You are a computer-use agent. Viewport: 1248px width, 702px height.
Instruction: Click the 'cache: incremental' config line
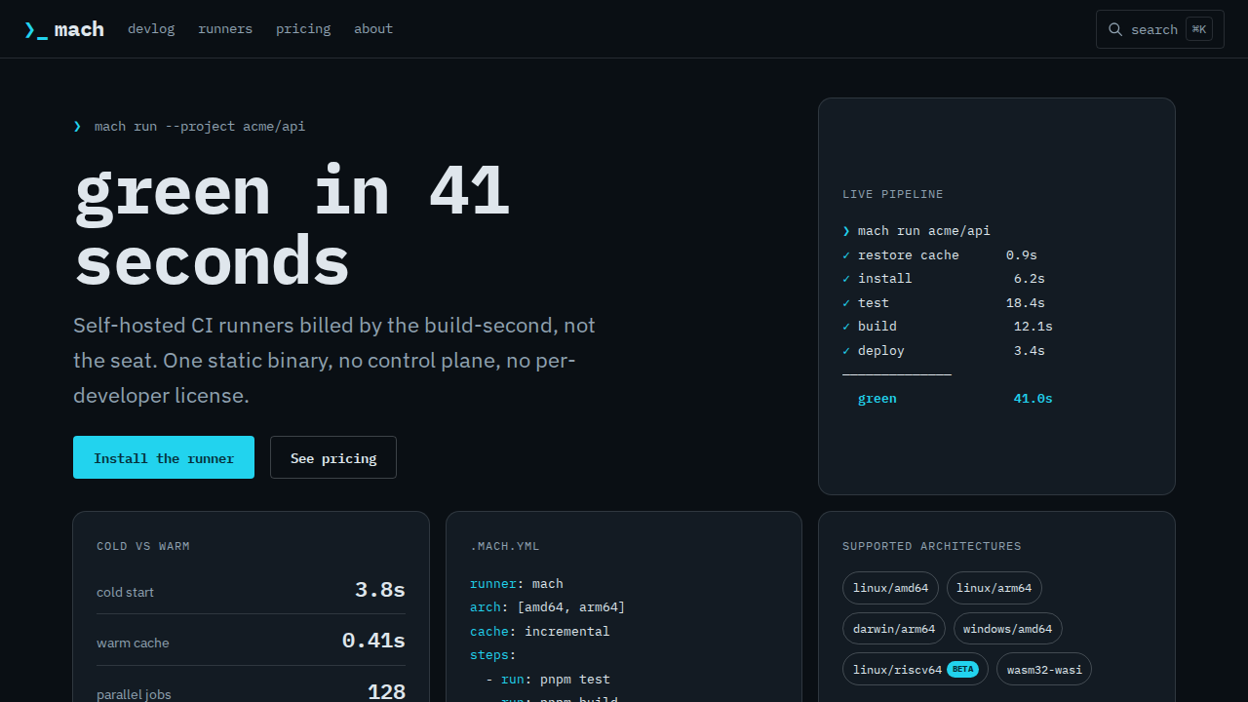coord(540,632)
